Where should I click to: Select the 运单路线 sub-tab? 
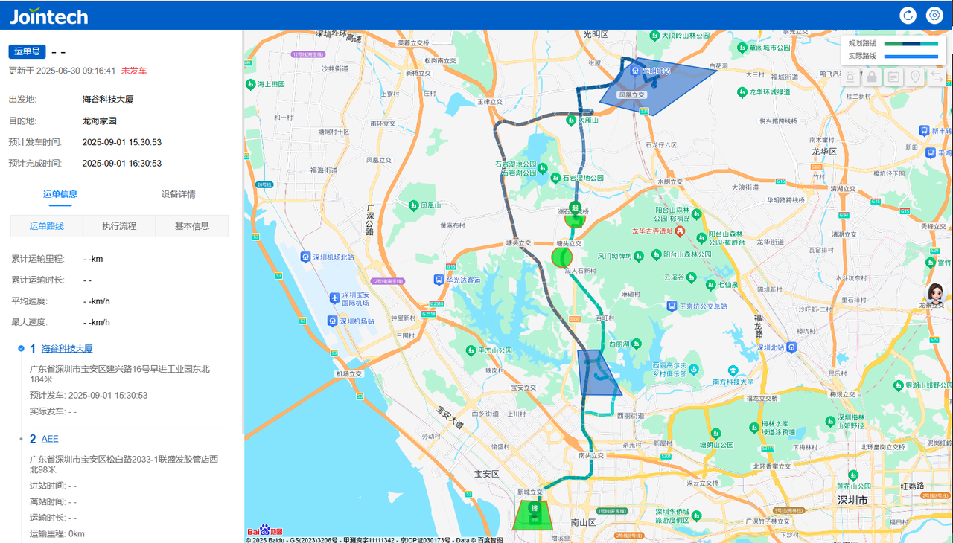(46, 226)
